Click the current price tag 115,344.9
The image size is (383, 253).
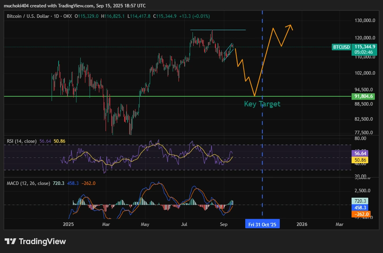coord(365,47)
